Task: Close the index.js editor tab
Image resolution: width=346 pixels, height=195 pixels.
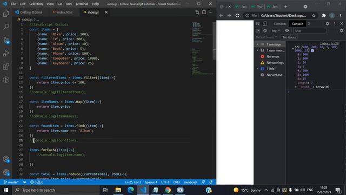Action: [106, 12]
